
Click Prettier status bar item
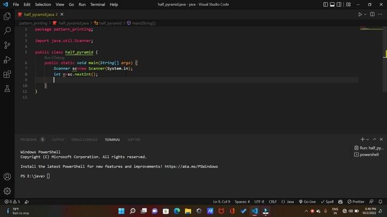click(x=356, y=202)
